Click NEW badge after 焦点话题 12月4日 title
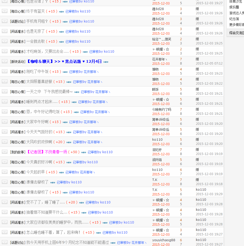Viewport: 244px width, 246px height. [x=106, y=62]
